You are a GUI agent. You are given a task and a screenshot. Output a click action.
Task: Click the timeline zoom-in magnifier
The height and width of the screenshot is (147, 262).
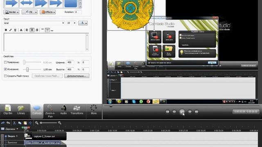tap(59, 123)
